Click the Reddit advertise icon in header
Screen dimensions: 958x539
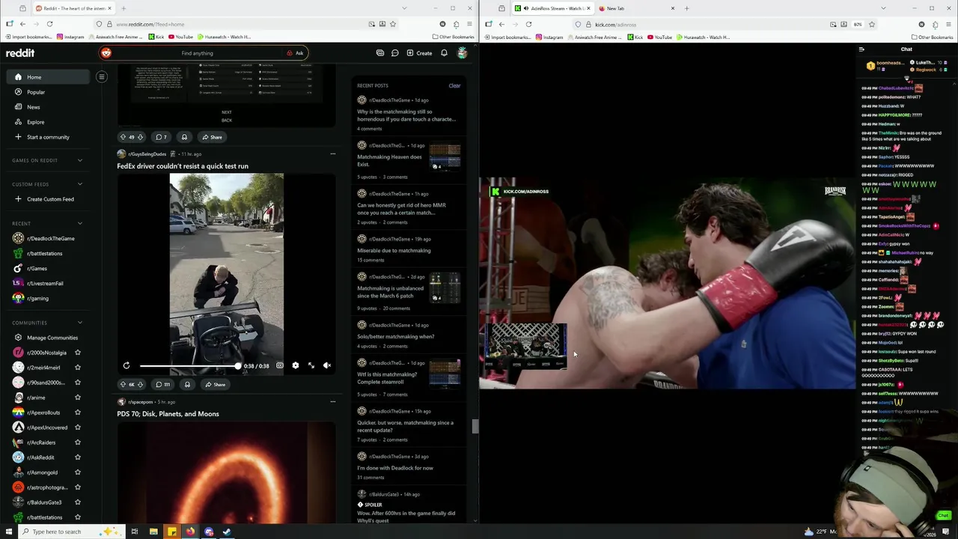tap(380, 53)
